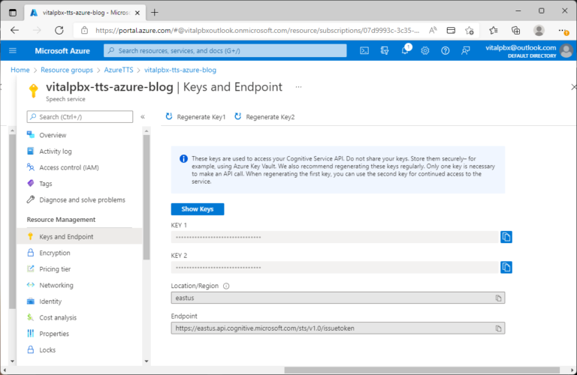Viewport: 577px width, 375px height.
Task: Open the browser profile icon
Action: [x=539, y=31]
